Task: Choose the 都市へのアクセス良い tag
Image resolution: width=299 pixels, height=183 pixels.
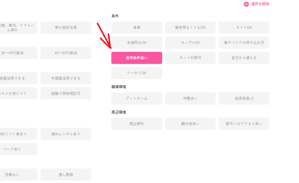Action: [x=244, y=124]
